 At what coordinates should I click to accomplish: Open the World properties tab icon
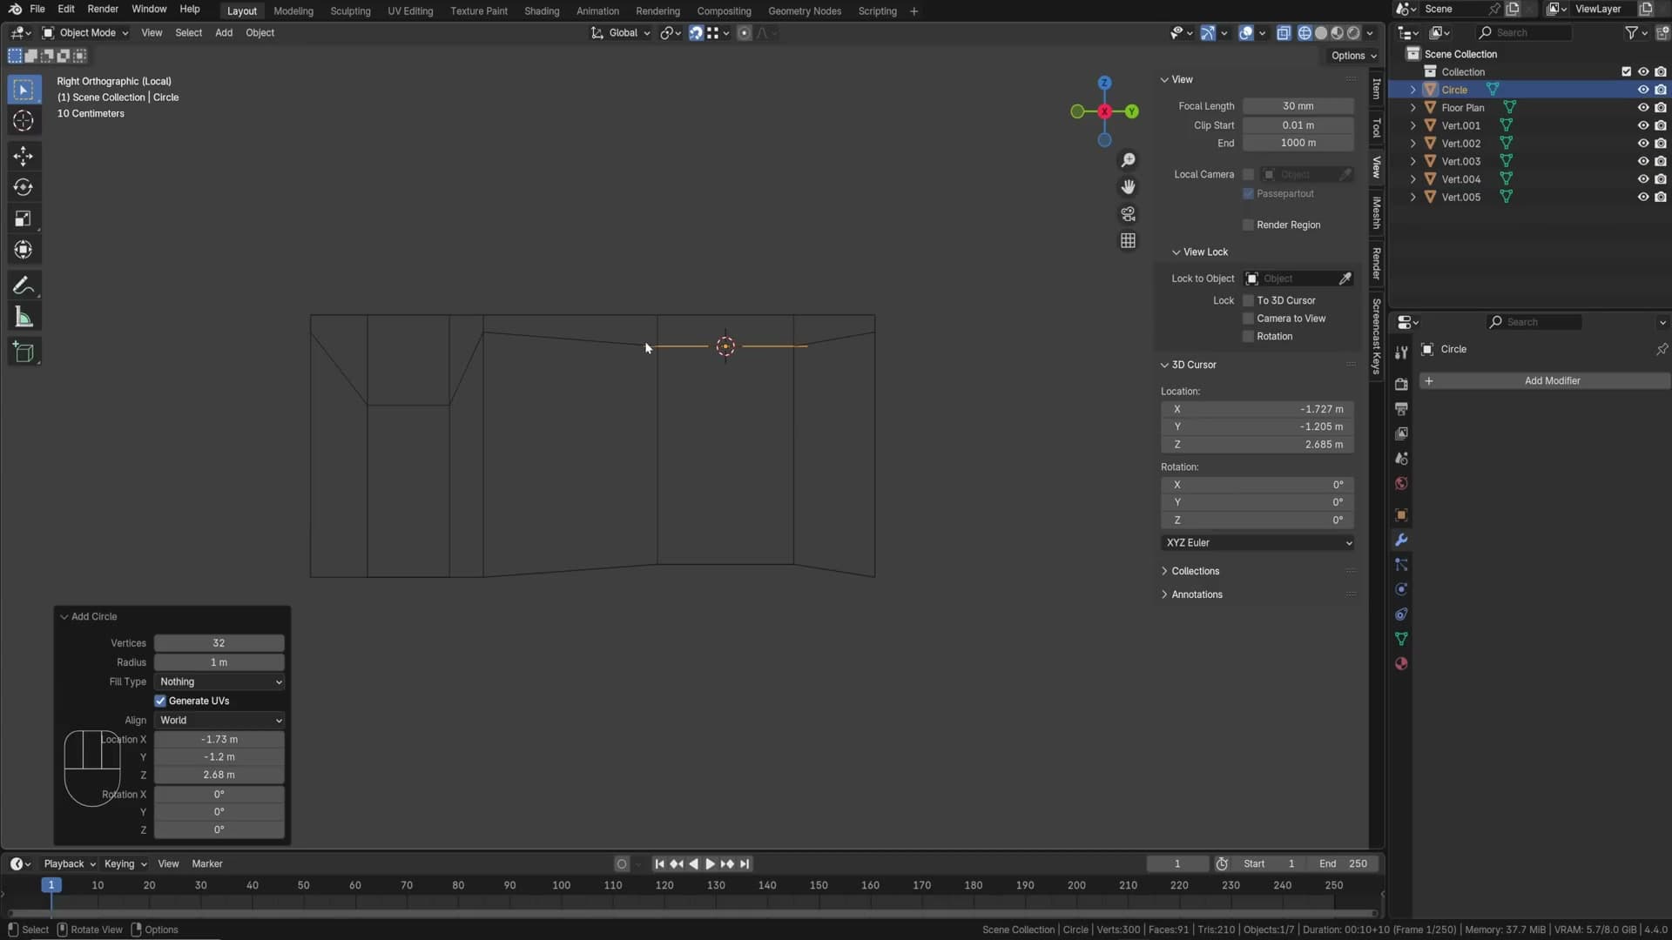point(1401,484)
